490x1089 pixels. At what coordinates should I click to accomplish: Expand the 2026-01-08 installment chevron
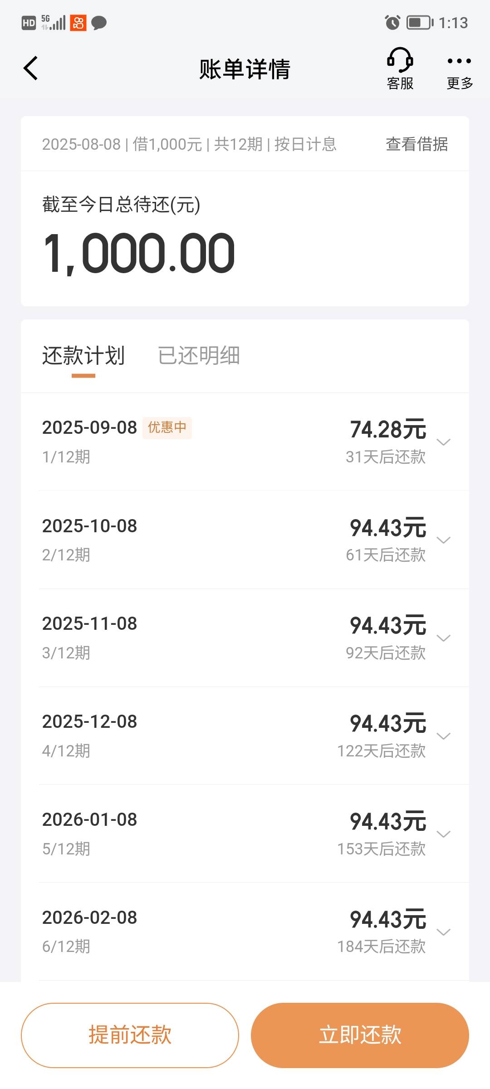tap(443, 834)
